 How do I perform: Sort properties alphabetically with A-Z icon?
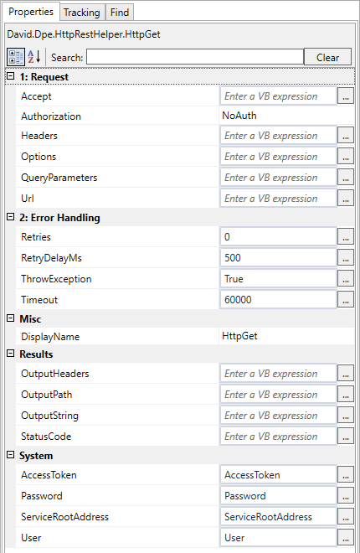click(34, 57)
